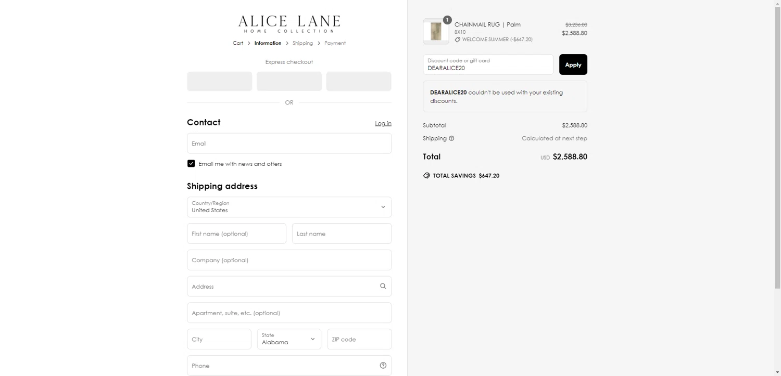Viewport: 781px width, 376px height.
Task: Click the Subtotal amount $2,588.80
Action: point(574,125)
